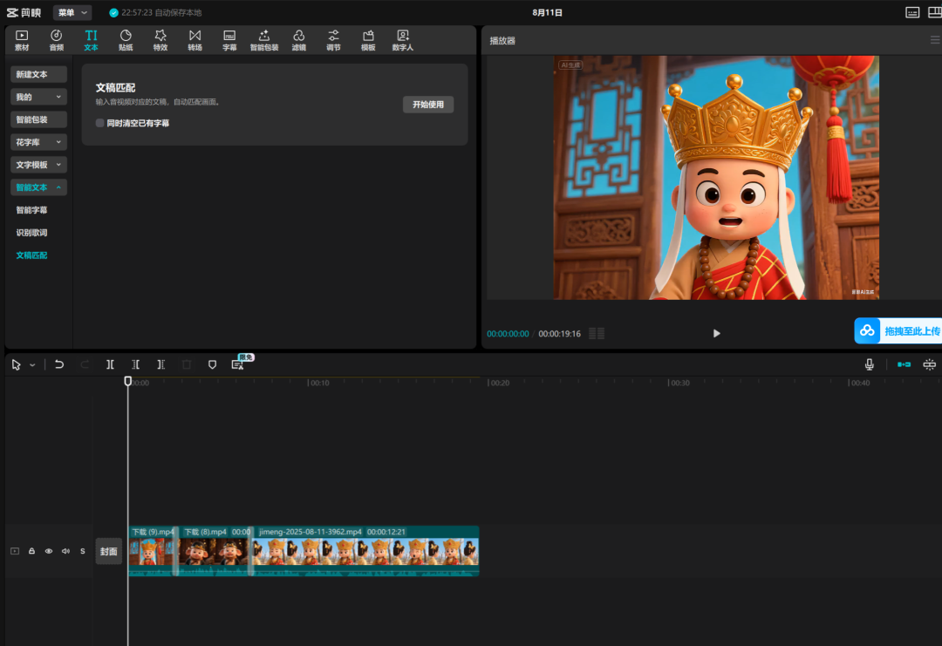The image size is (942, 646).
Task: Open the 素材 media tab
Action: click(x=22, y=40)
